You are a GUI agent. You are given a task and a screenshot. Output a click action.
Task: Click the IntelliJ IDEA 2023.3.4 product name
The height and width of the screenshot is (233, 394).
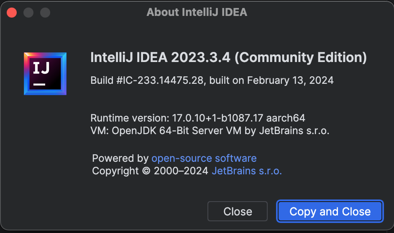tap(160, 58)
